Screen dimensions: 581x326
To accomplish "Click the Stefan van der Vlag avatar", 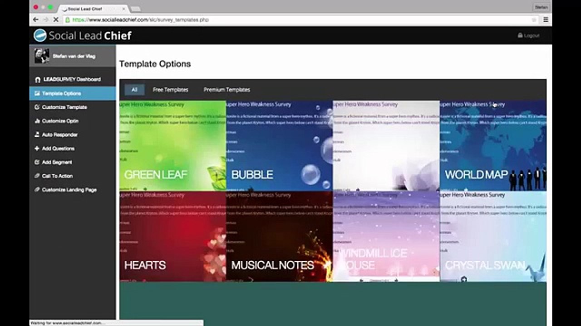I will 42,56.
